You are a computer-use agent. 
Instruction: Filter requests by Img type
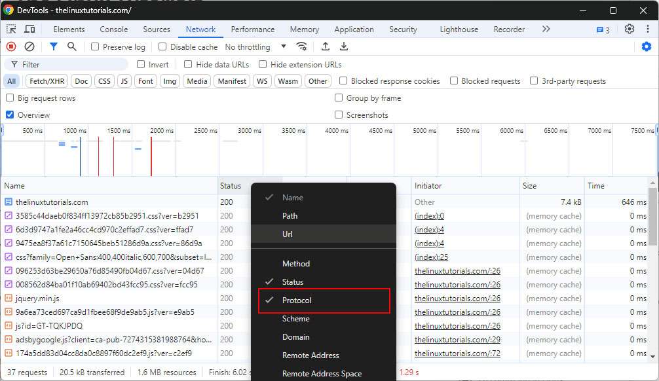click(170, 81)
